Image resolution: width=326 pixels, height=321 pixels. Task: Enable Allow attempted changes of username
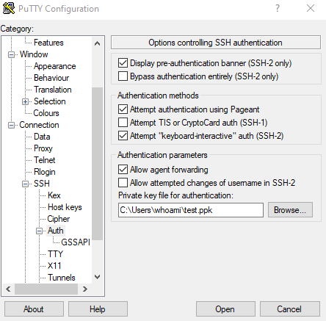[123, 183]
